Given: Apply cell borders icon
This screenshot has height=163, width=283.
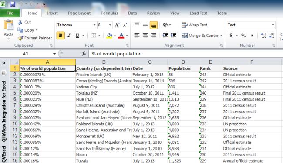Looking at the screenshot, I should pyautogui.click(x=93, y=36).
